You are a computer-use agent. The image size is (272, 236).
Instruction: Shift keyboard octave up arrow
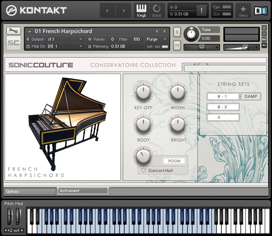pyautogui.click(x=22, y=231)
